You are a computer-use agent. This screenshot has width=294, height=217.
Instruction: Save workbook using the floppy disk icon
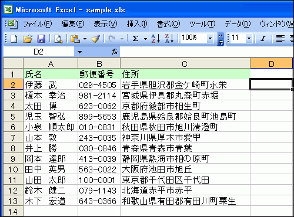tap(41, 39)
